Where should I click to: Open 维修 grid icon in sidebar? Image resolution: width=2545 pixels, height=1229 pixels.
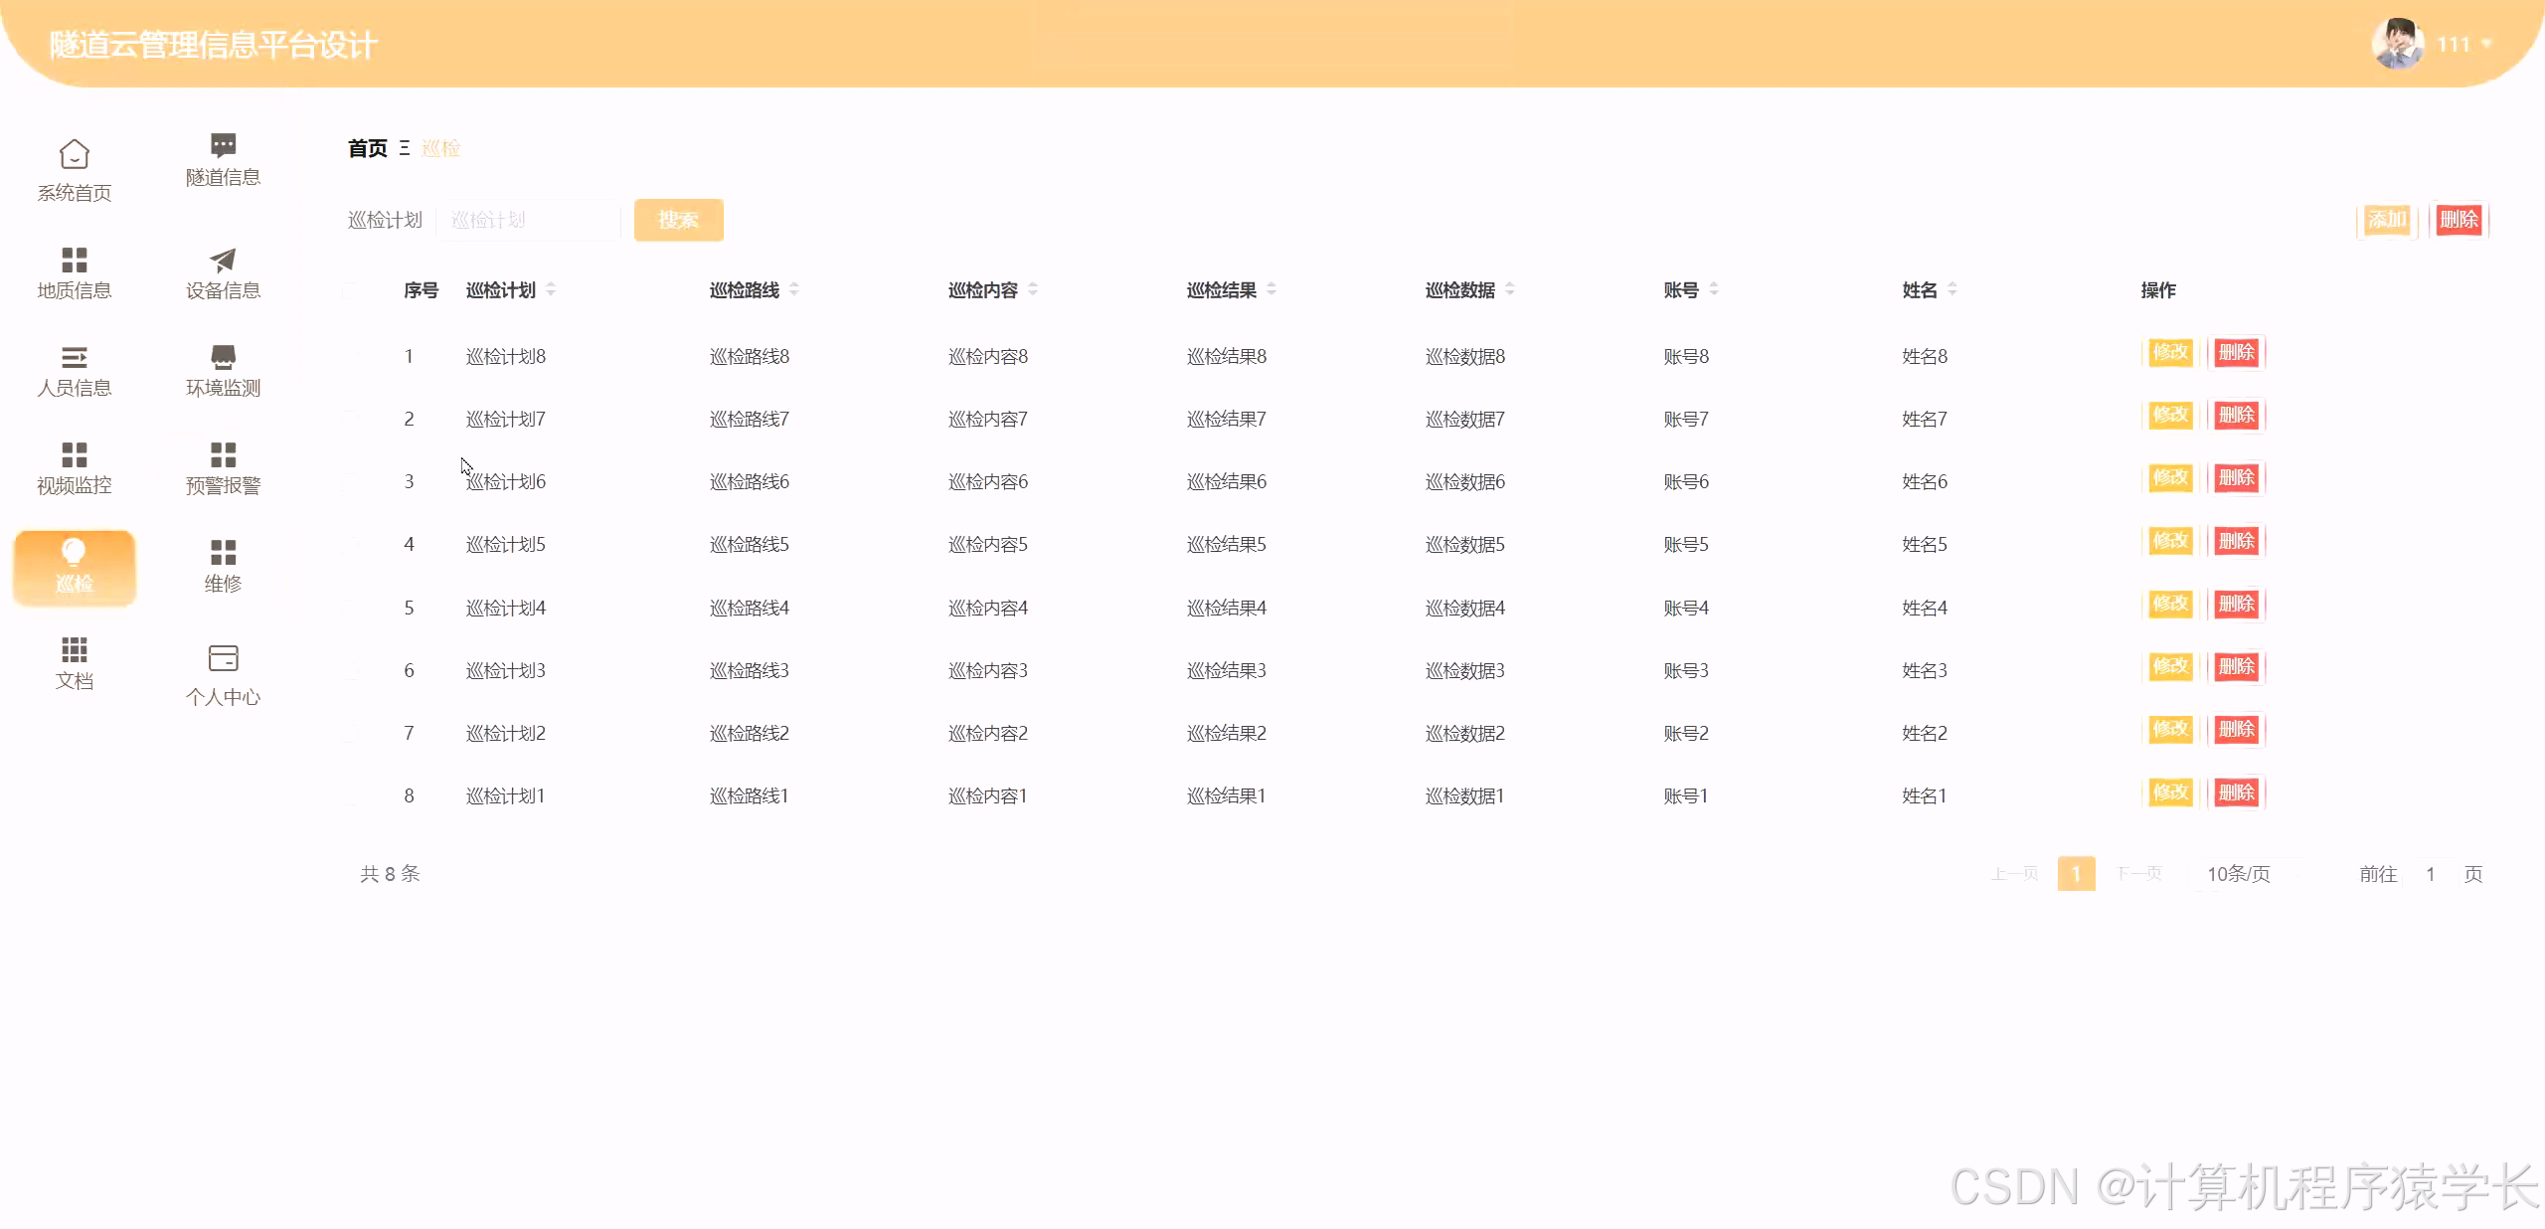[223, 552]
